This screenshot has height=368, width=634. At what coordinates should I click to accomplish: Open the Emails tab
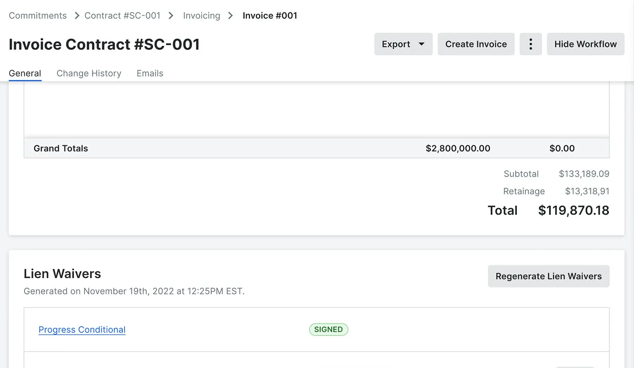click(150, 74)
